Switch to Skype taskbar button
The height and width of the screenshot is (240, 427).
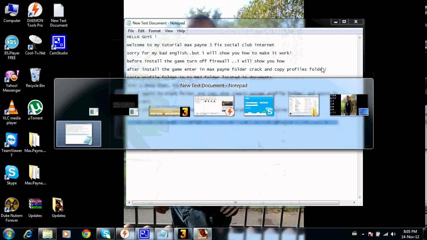point(105,234)
